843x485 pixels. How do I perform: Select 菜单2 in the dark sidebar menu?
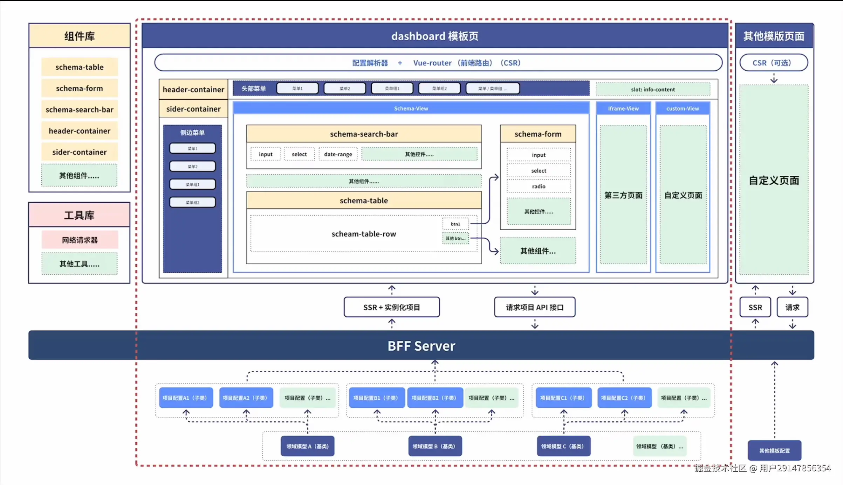tap(192, 166)
